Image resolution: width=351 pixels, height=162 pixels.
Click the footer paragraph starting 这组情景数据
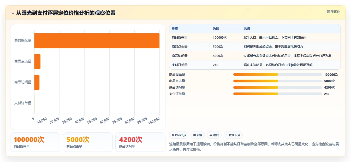[x=254, y=147]
